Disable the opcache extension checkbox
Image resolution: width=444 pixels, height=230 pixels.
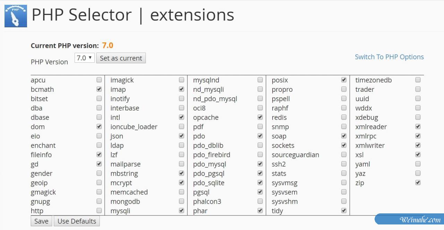(x=260, y=117)
